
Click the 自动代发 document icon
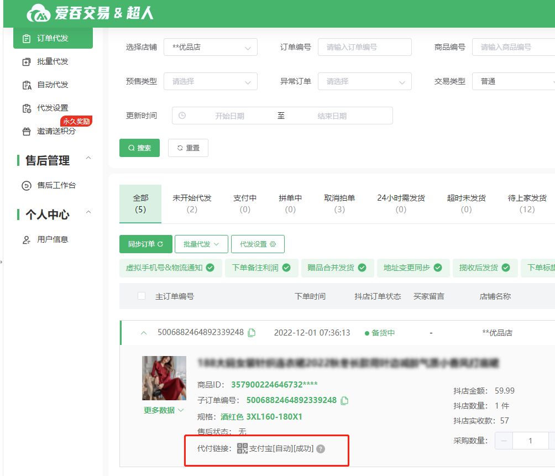click(x=27, y=85)
